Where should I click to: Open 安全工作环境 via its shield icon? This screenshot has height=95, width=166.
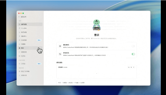point(19,71)
